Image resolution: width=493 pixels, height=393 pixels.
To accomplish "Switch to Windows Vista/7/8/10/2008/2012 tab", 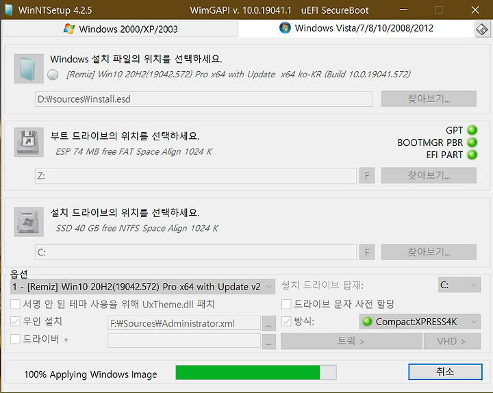I will pos(356,28).
